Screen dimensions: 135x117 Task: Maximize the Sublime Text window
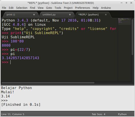[126, 3]
